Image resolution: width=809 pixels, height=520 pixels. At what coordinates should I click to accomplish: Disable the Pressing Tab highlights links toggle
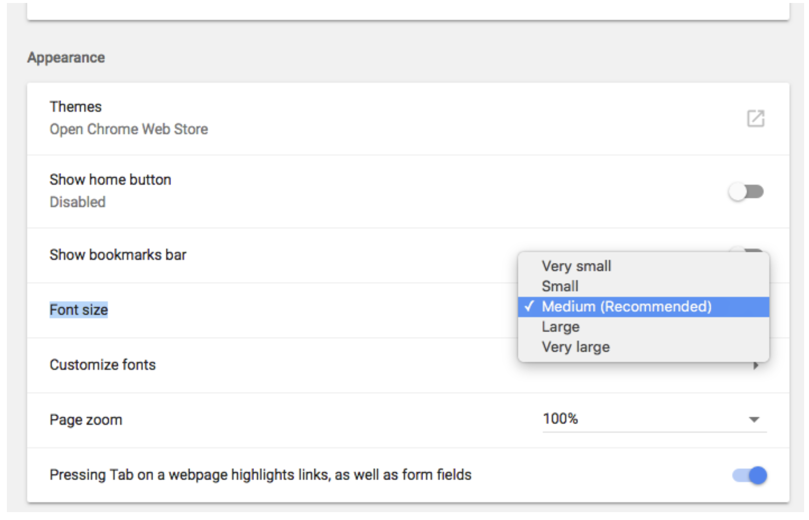click(749, 475)
